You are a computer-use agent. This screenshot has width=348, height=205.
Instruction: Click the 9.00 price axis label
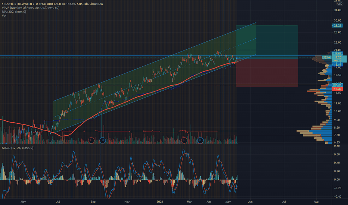coord(337,120)
